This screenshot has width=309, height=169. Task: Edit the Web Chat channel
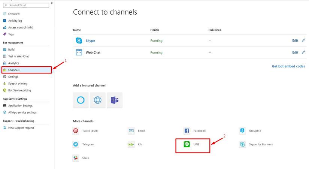(295, 52)
